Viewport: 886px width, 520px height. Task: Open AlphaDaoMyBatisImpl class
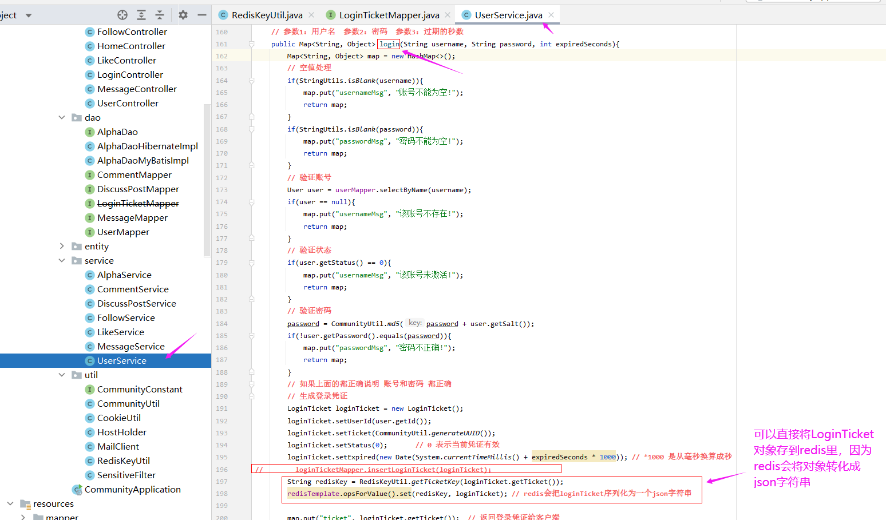(x=143, y=160)
